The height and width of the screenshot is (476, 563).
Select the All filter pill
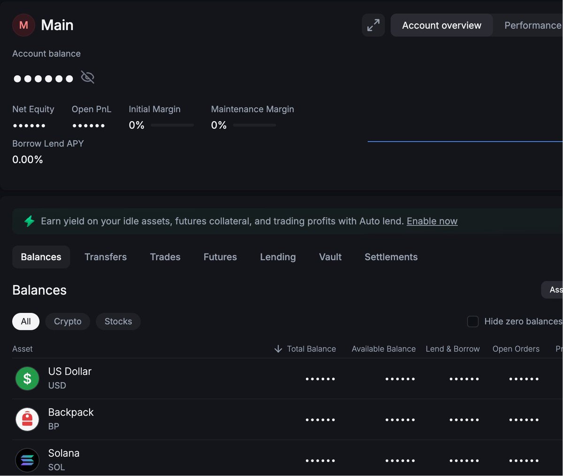point(26,321)
